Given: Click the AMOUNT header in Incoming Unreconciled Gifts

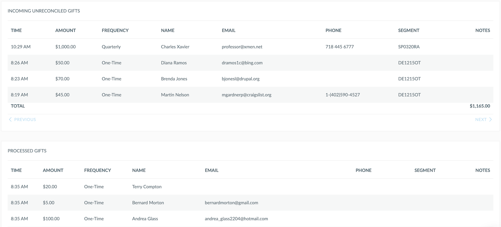Looking at the screenshot, I should [66, 30].
